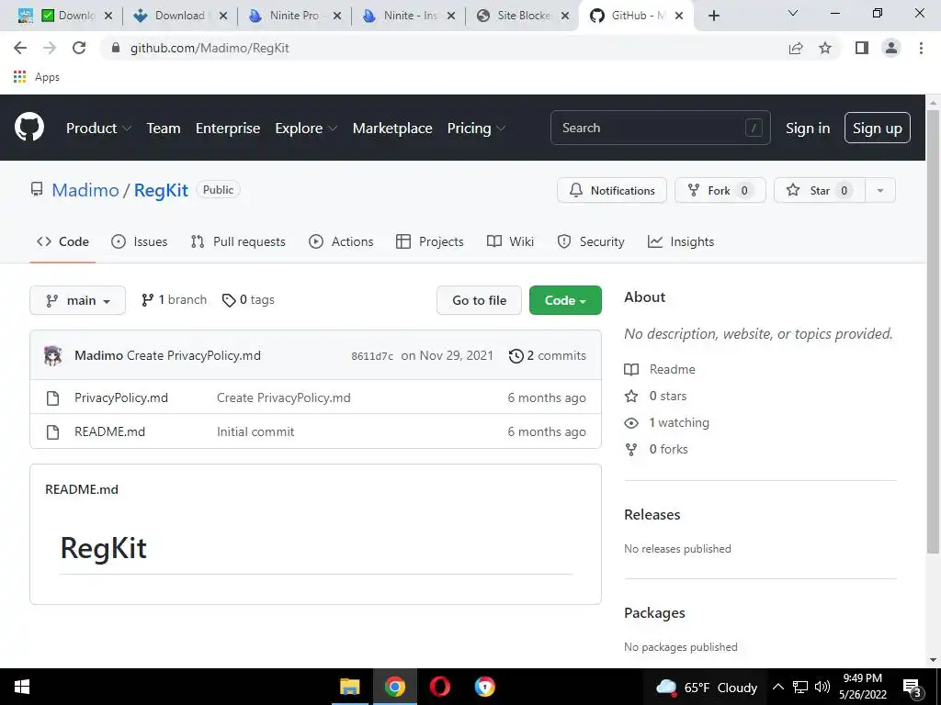The image size is (941, 705).
Task: Click Madimo's avatar in commit row
Action: (x=52, y=355)
